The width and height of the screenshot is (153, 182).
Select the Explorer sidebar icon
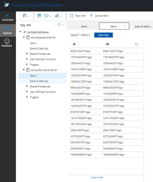click(x=8, y=30)
